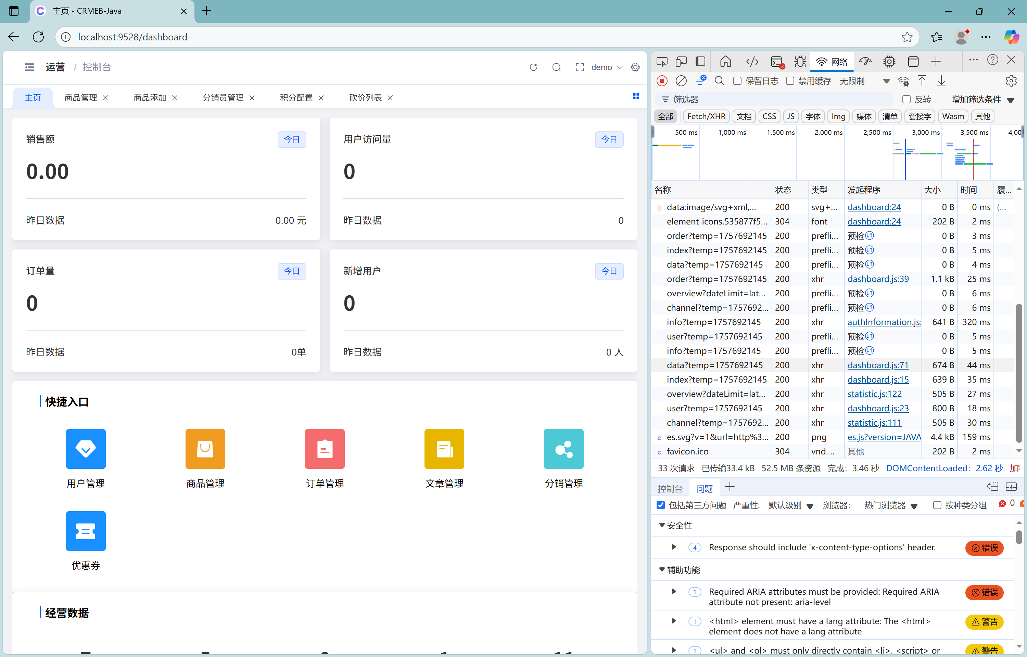This screenshot has width=1027, height=657.
Task: Check the 反转 filter checkbox
Action: (x=907, y=99)
